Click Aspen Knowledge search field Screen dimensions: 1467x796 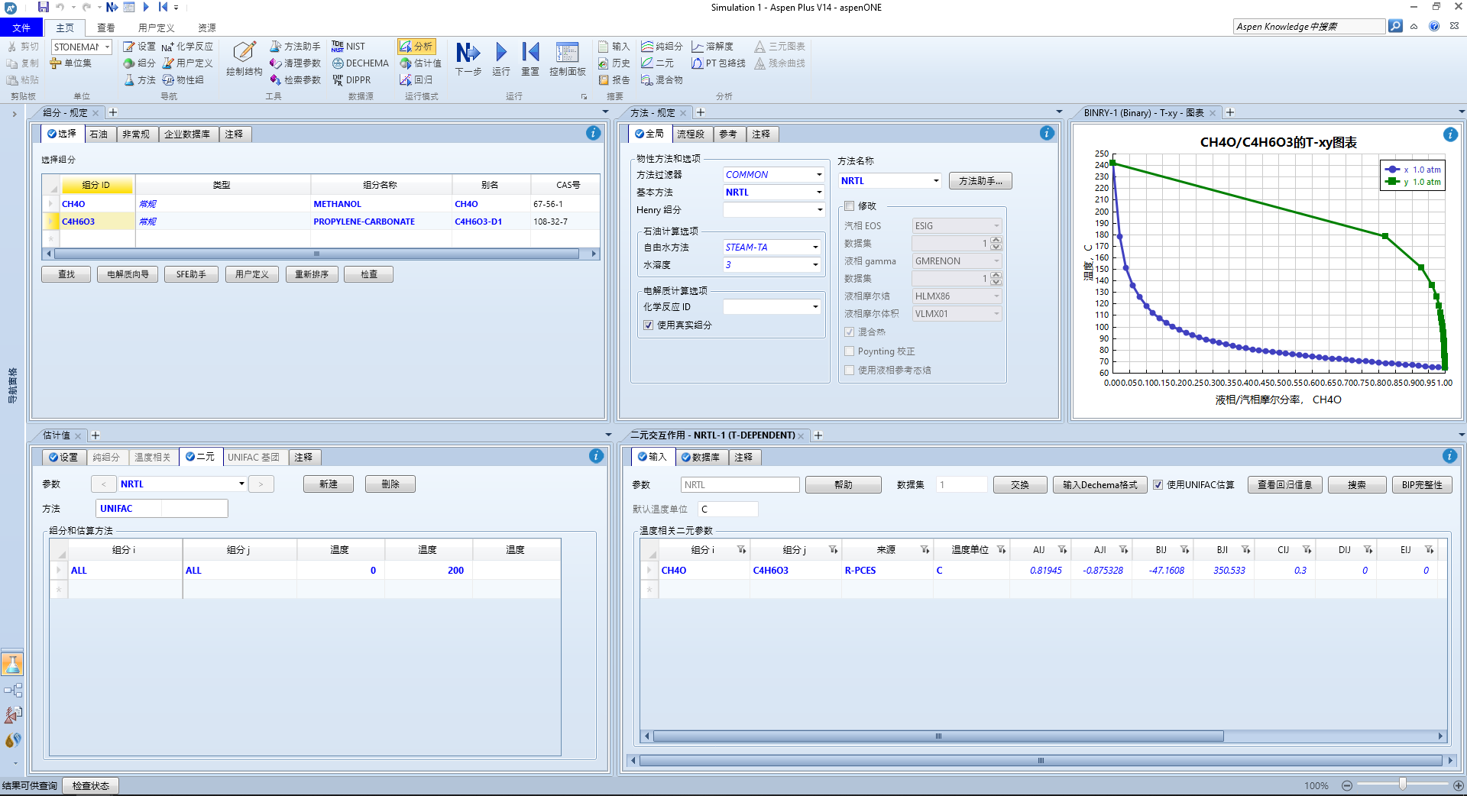point(1308,27)
